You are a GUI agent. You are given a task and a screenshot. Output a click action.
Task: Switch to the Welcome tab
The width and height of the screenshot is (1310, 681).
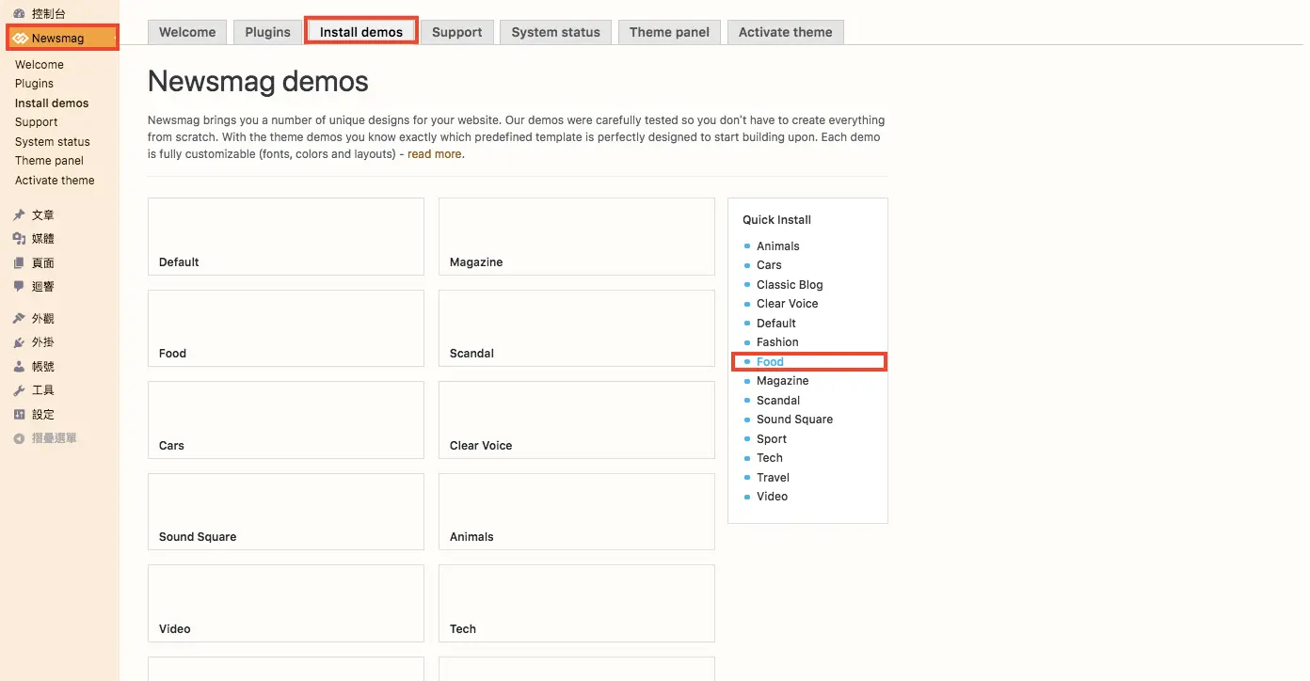(x=187, y=32)
